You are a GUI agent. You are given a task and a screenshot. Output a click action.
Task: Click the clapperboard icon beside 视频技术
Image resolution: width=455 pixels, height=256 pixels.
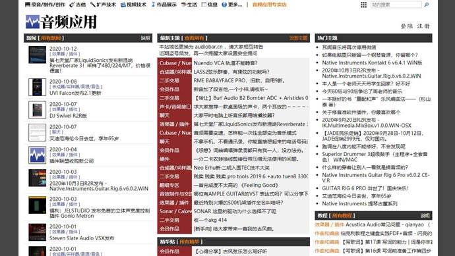coord(123,5)
